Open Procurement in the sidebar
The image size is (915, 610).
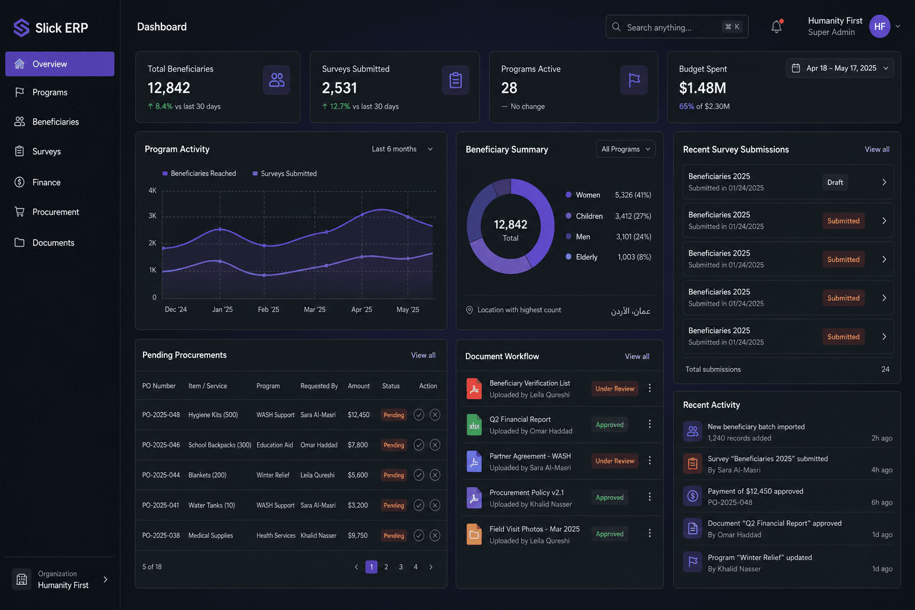point(60,212)
